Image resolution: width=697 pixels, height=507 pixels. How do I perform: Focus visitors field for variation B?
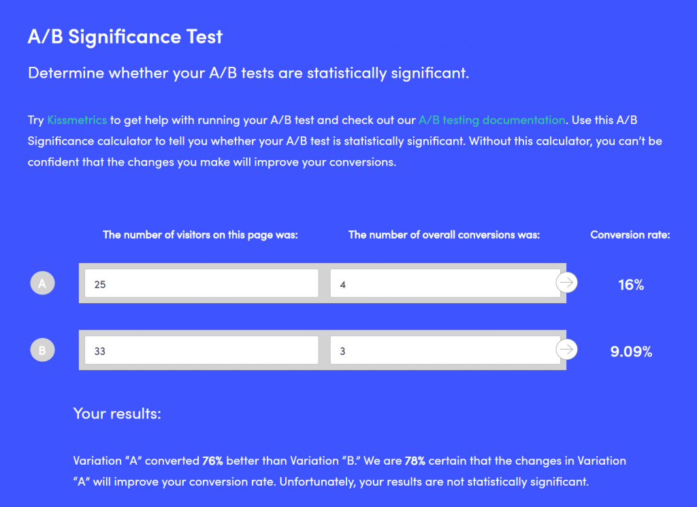click(x=201, y=350)
